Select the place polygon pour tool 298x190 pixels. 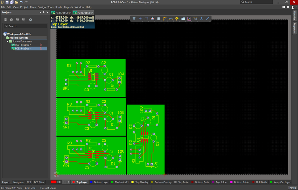click(x=183, y=19)
